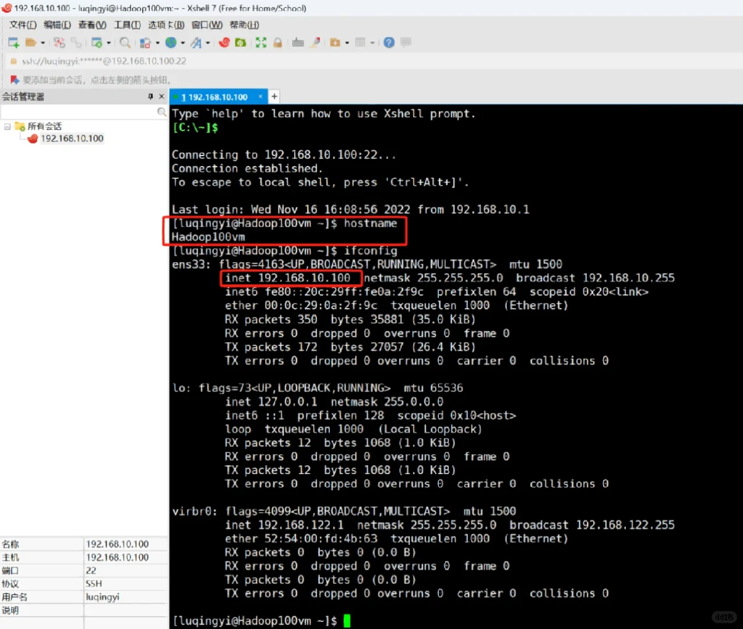The image size is (743, 629).
Task: Click the ssh address bar field
Action: coord(373,61)
